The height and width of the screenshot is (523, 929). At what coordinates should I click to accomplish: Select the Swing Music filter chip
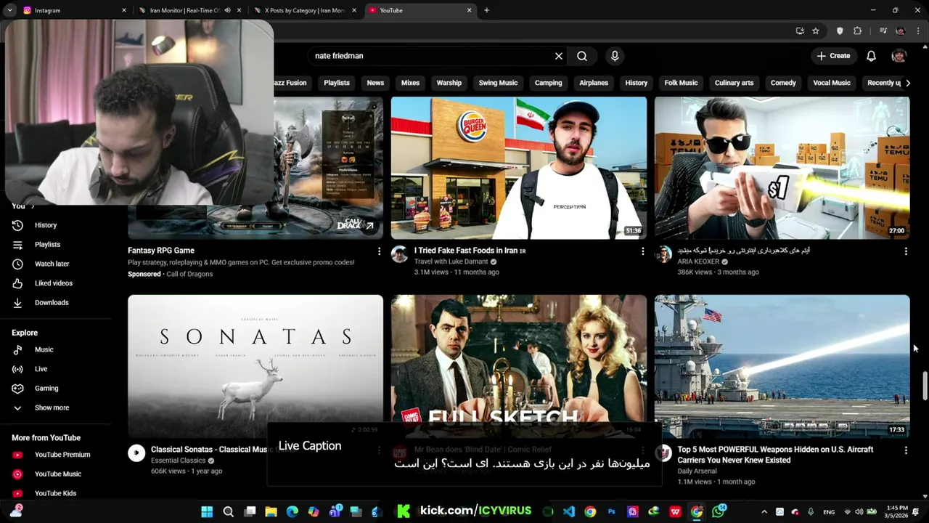coord(498,83)
